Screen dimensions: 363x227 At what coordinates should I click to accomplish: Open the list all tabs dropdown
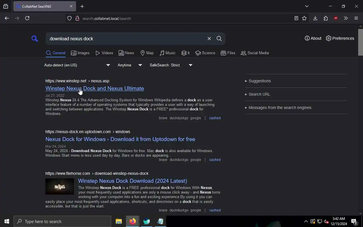(x=307, y=6)
